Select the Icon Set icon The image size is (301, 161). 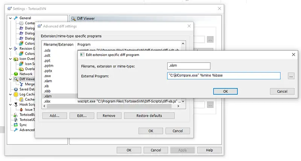tap(21, 64)
